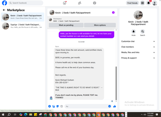Click the "Kevin Michael Graham" signature text
161x117 pixels.
(65, 80)
